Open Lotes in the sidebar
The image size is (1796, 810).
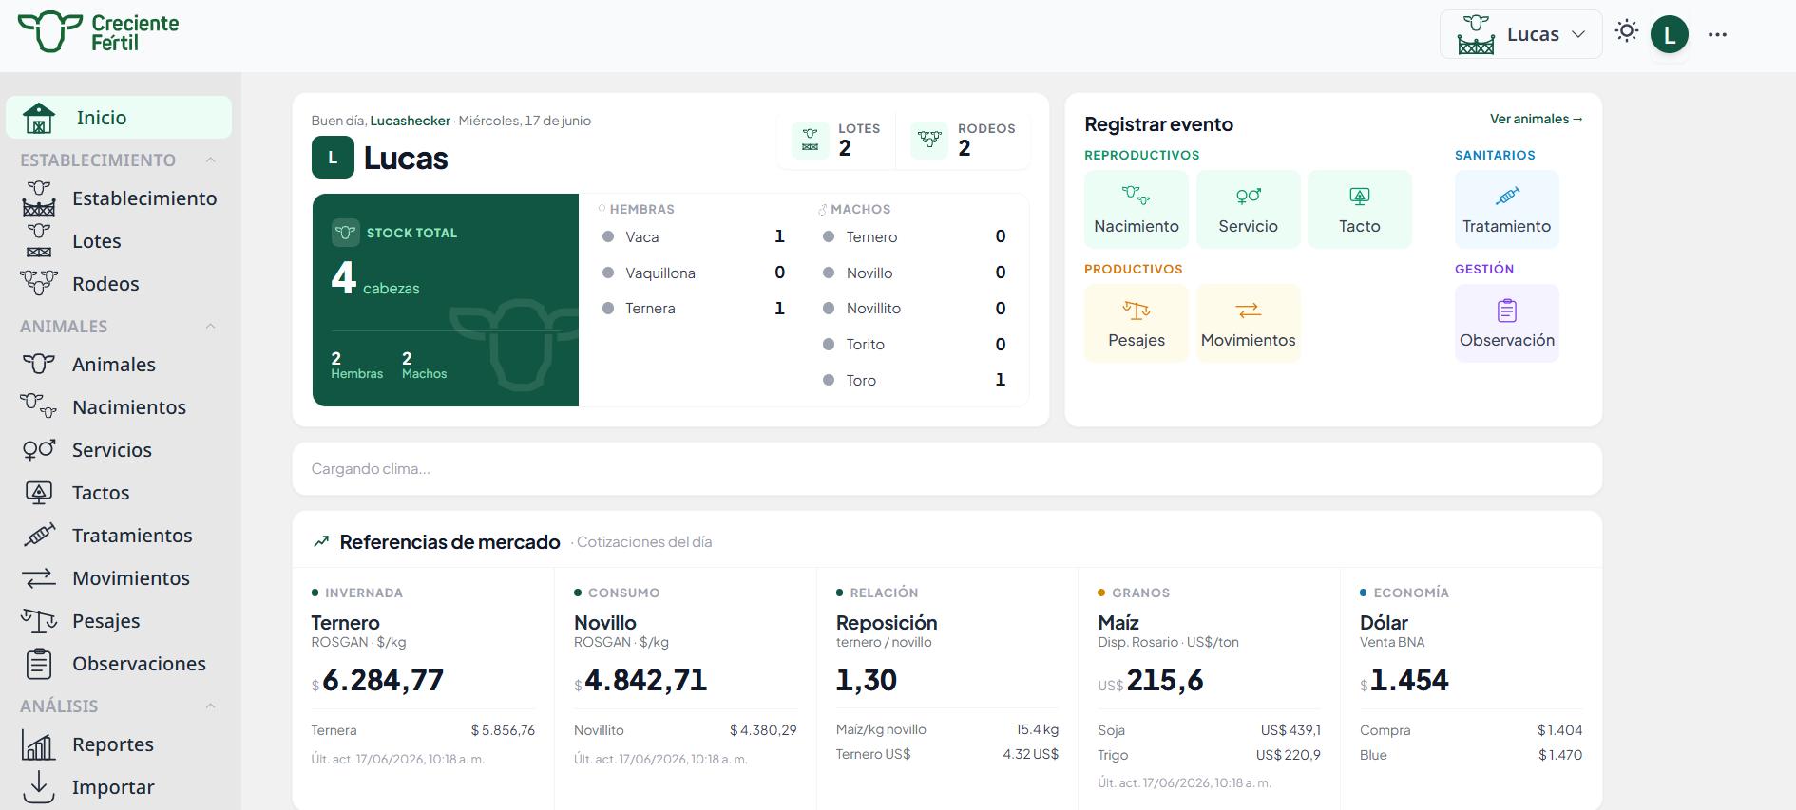119,241
